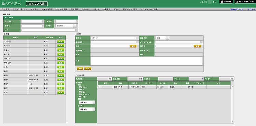
Task: Open the 会計管理 menu
Action: pyautogui.click(x=107, y=9)
